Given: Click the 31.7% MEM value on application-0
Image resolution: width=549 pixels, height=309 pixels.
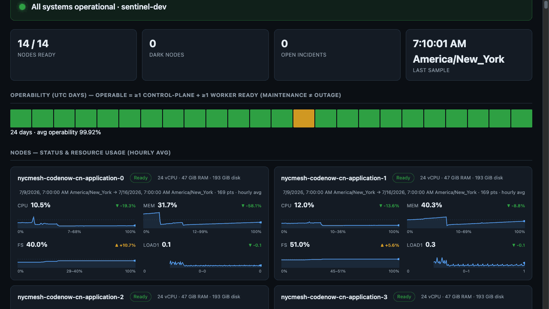Looking at the screenshot, I should 167,205.
